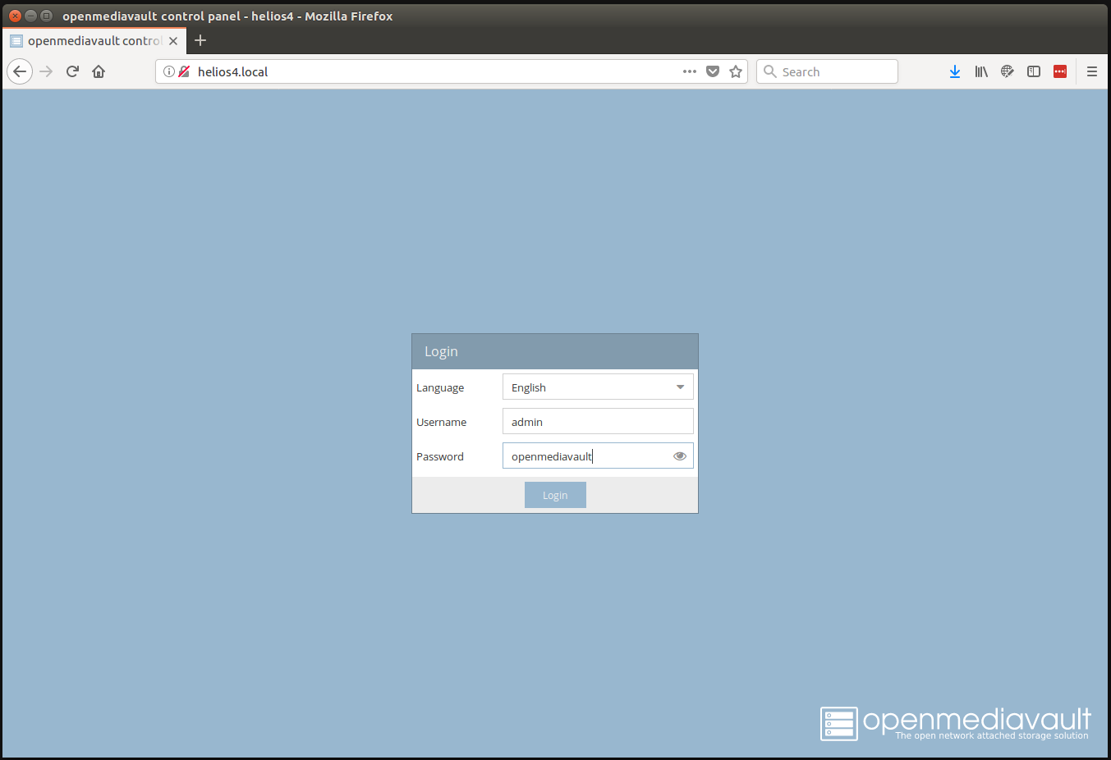Image resolution: width=1111 pixels, height=760 pixels.
Task: Minimize the Firefox window
Action: click(x=30, y=16)
